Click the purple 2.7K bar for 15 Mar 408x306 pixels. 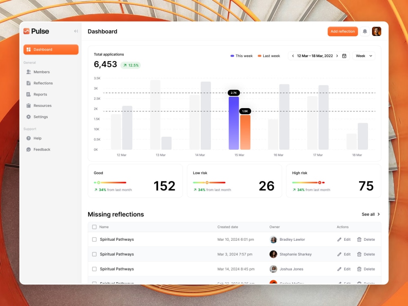point(234,123)
